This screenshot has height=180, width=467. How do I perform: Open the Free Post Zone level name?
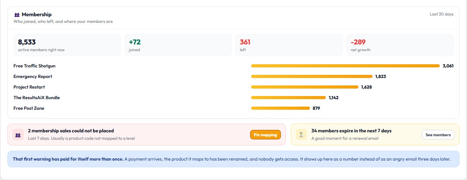(x=29, y=108)
